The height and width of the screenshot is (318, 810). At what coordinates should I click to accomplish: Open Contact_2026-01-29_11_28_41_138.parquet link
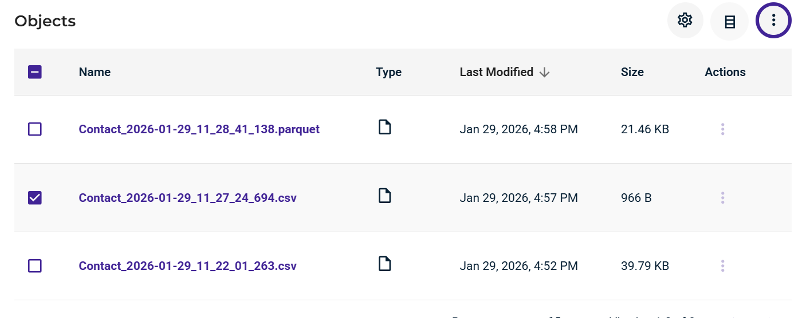point(199,129)
